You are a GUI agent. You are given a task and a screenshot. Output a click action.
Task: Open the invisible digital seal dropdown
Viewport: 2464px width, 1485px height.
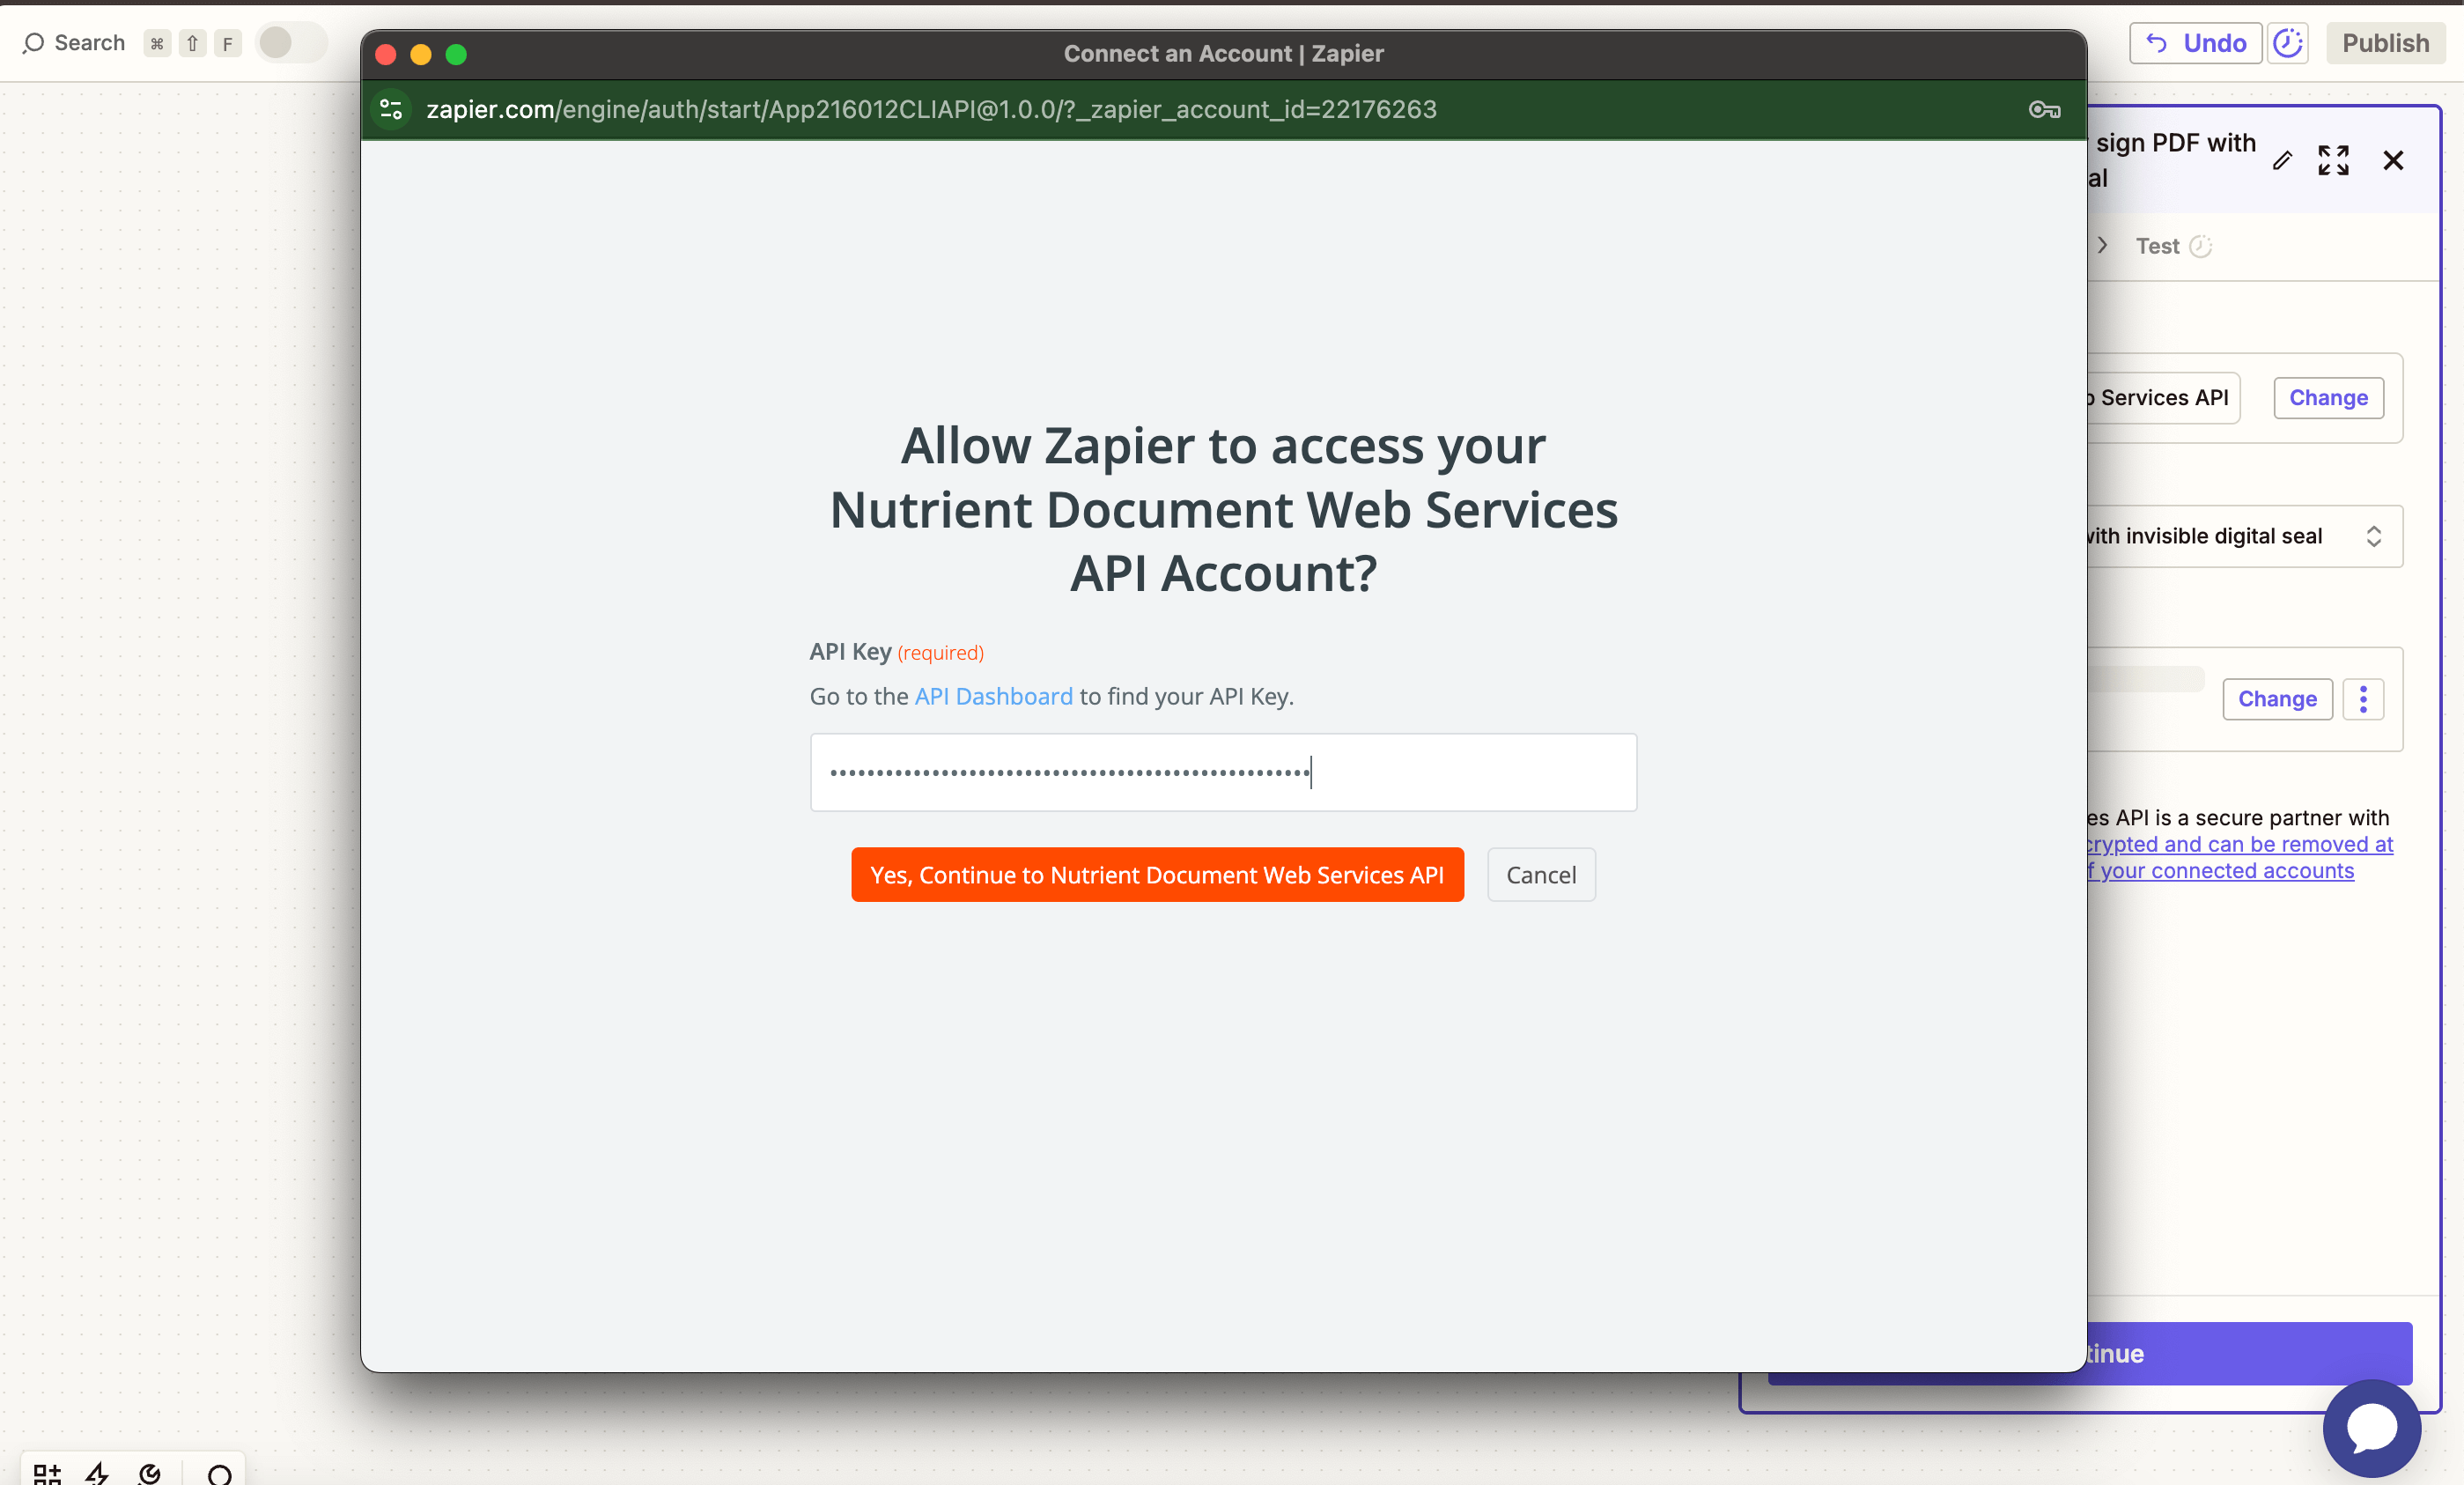(x=2376, y=536)
